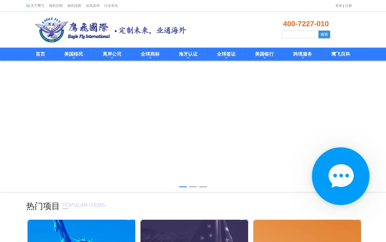Select the 全球商标 menu item
386x242 pixels.
coord(150,54)
